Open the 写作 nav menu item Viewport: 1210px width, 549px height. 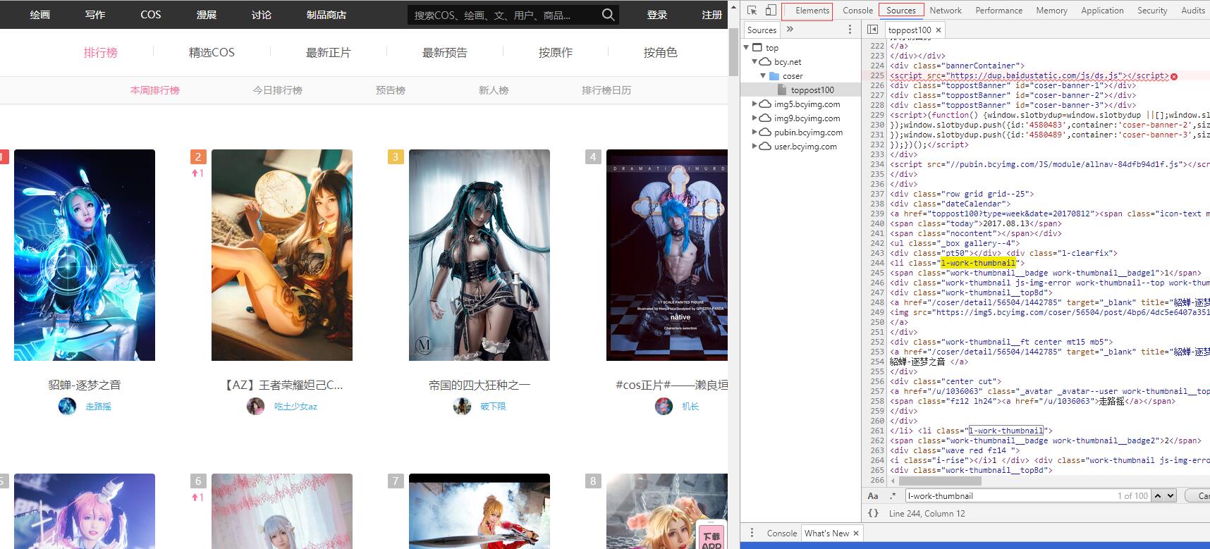[x=95, y=14]
